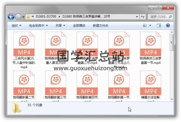
Task: Open the recent locations dropdown arrow
Action: point(23,17)
